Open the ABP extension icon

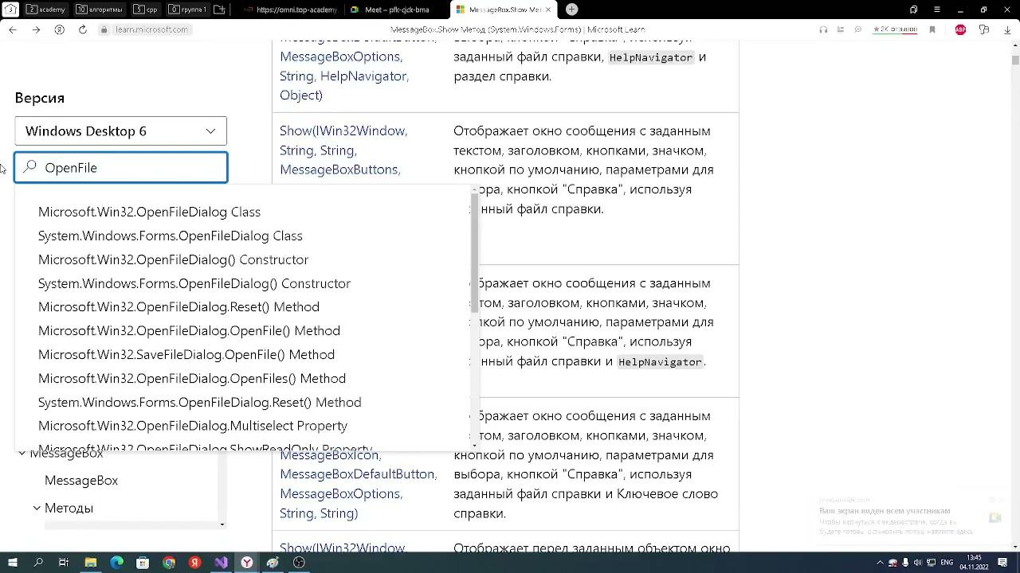(x=960, y=29)
